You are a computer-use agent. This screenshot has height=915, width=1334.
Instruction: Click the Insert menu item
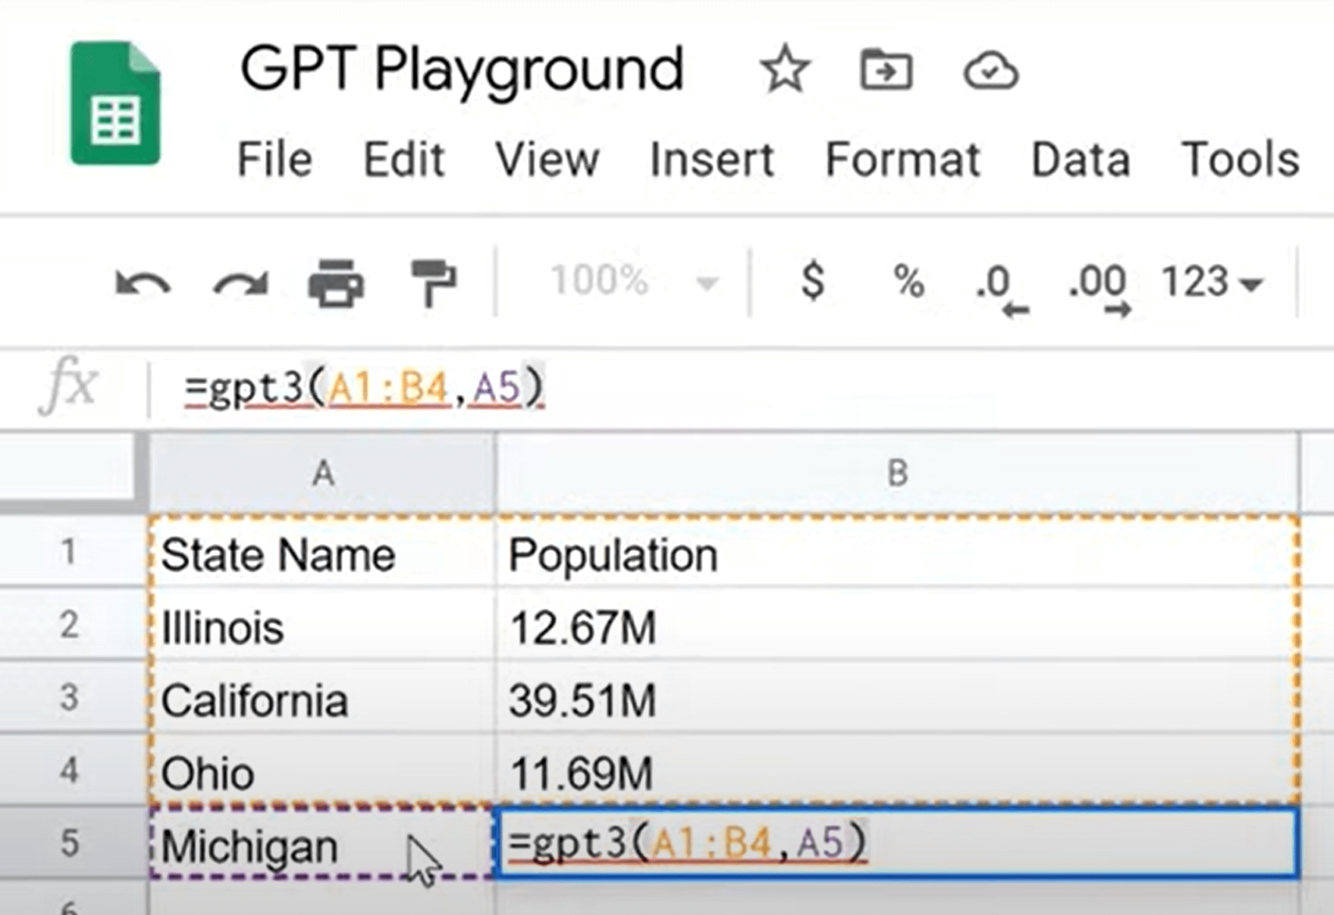click(x=710, y=159)
